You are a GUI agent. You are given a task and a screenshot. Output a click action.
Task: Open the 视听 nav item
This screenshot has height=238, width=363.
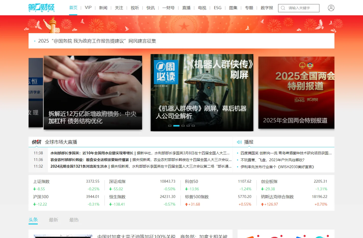[x=135, y=8]
